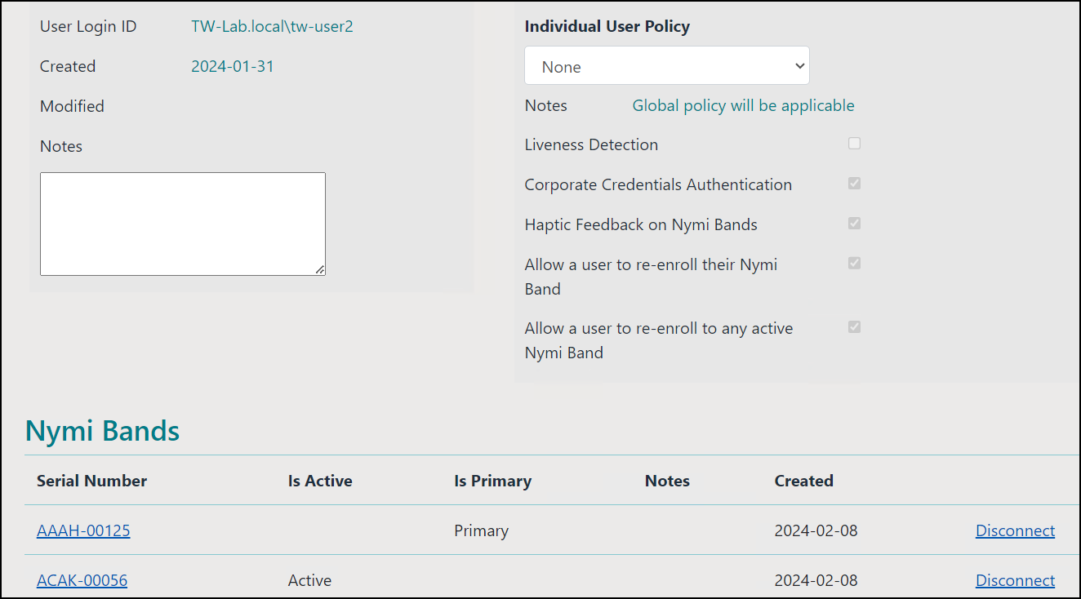Image resolution: width=1081 pixels, height=599 pixels.
Task: Grab the Notes text area resize handle
Action: 319,269
